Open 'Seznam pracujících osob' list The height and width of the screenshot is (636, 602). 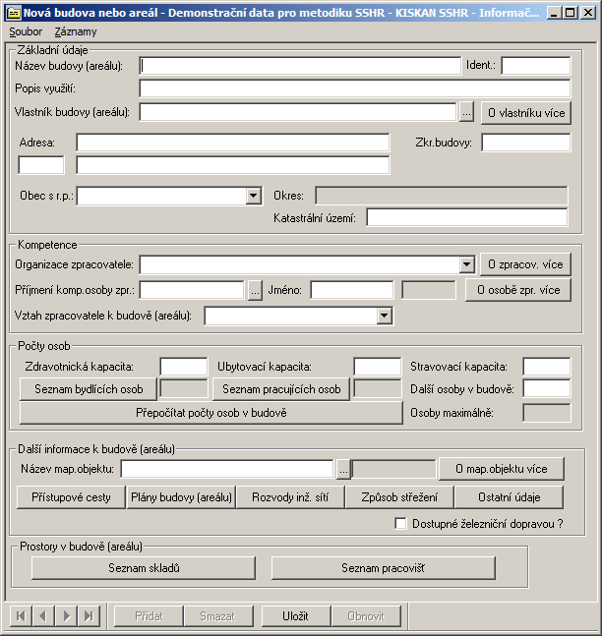click(x=281, y=389)
